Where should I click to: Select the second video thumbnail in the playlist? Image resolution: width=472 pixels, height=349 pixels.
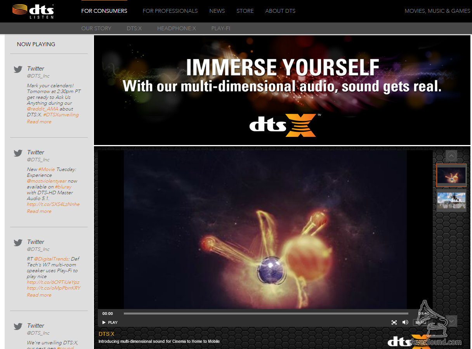(451, 200)
